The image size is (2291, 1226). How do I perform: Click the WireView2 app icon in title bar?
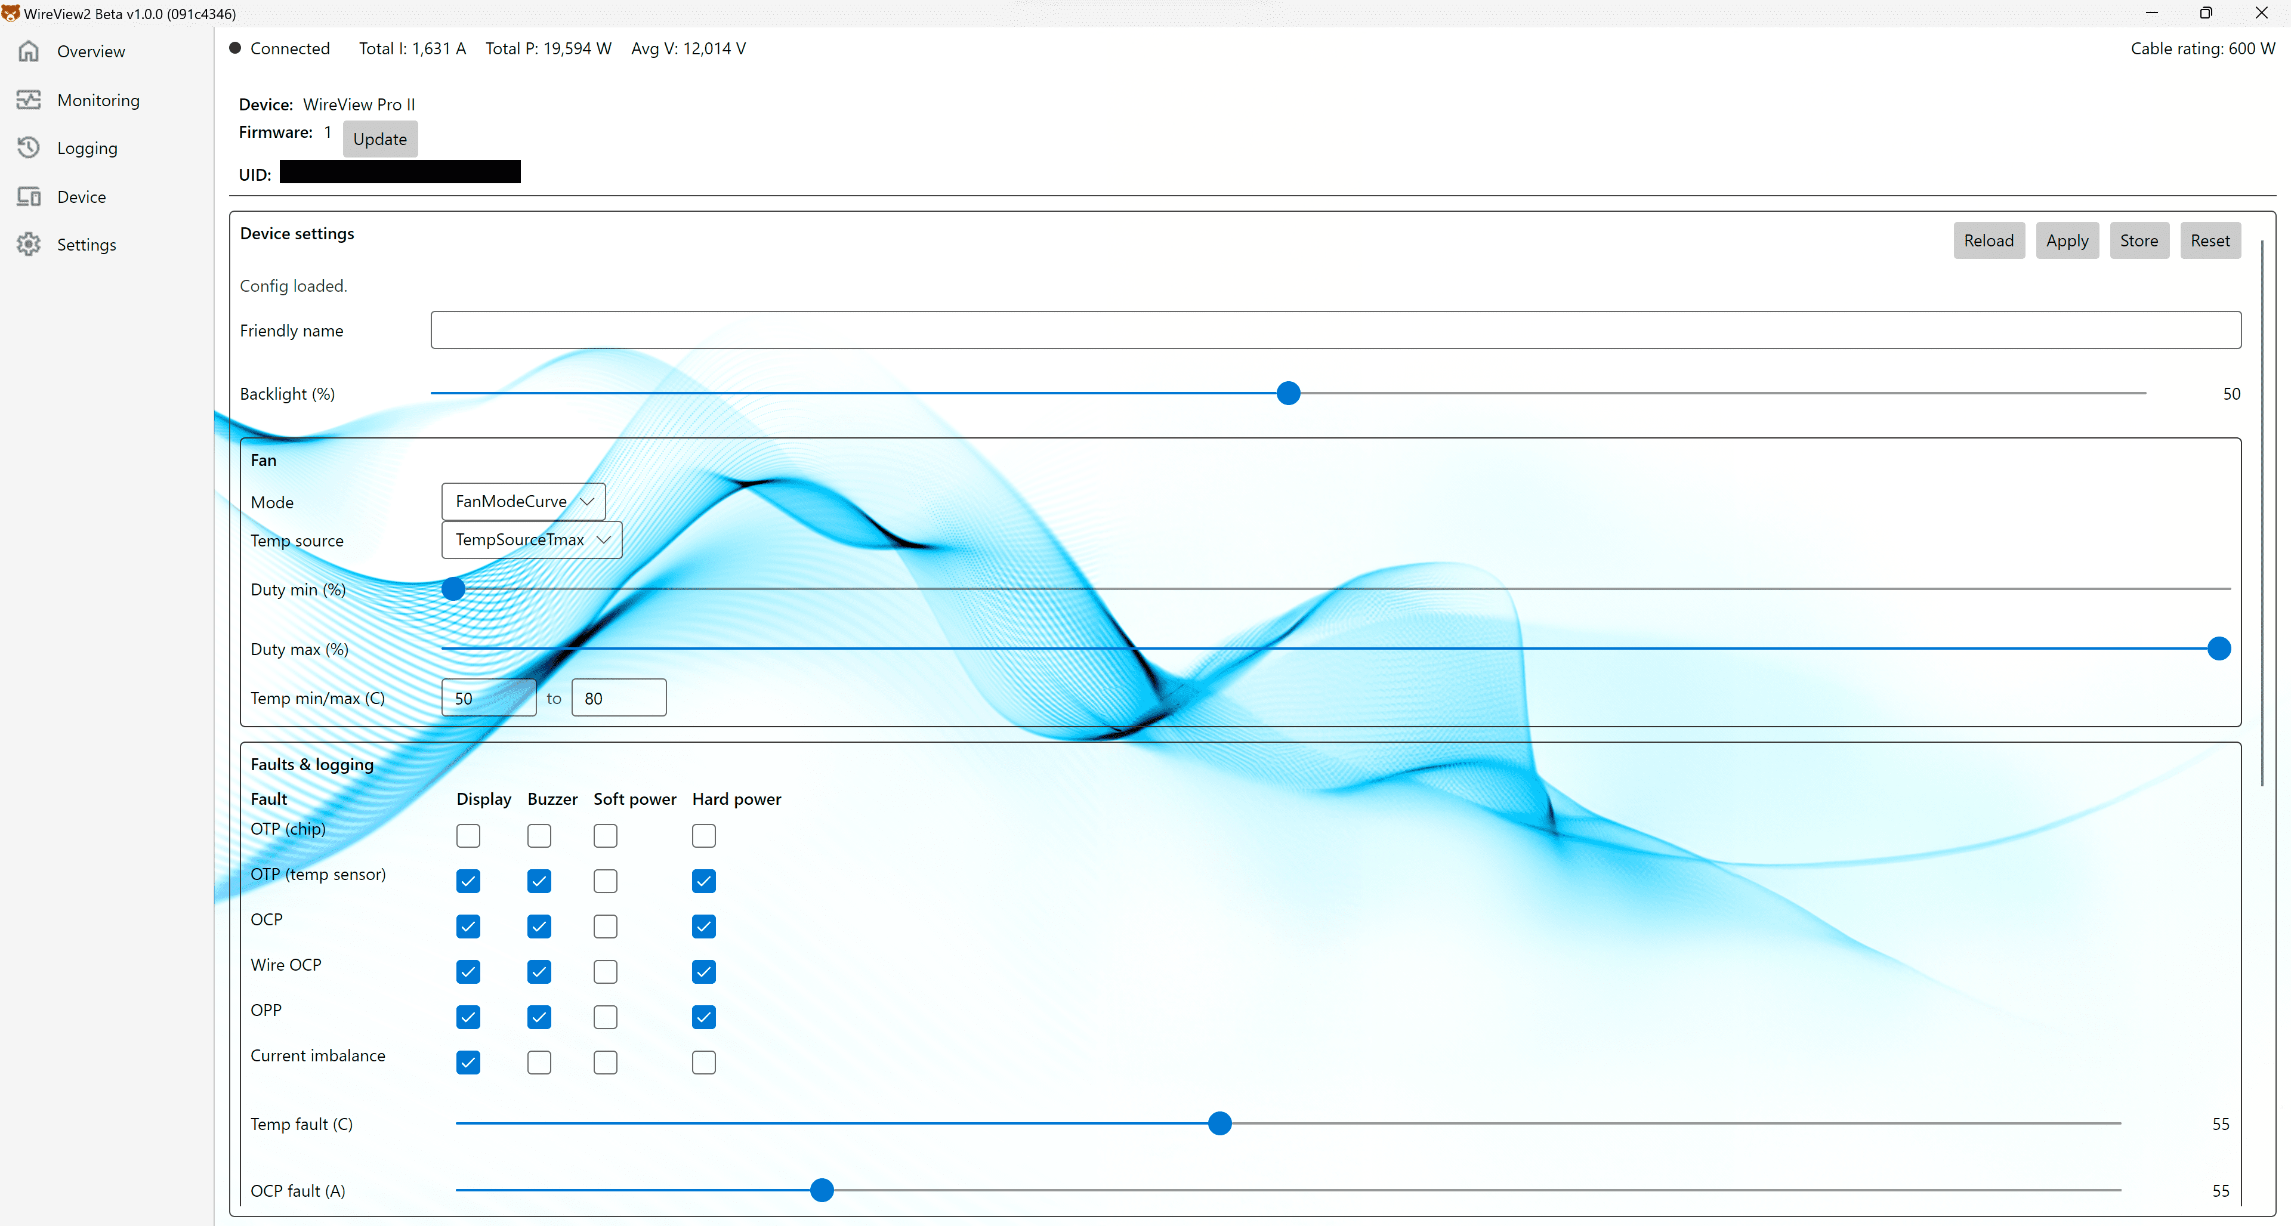[x=11, y=13]
